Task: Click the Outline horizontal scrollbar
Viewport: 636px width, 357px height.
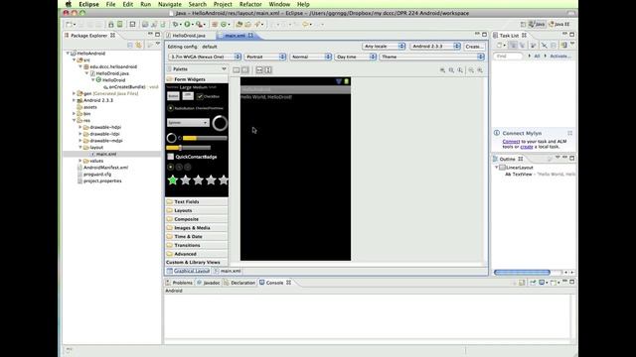Action: point(522,273)
